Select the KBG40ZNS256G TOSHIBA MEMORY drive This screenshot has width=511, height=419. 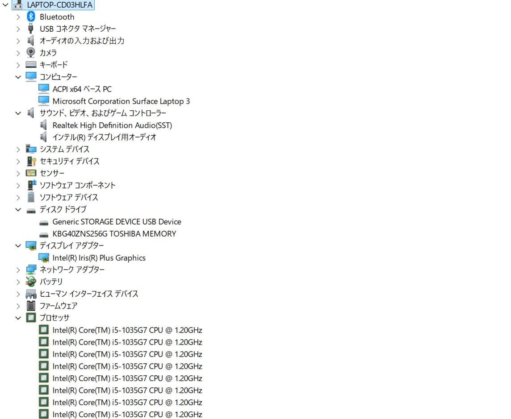114,233
